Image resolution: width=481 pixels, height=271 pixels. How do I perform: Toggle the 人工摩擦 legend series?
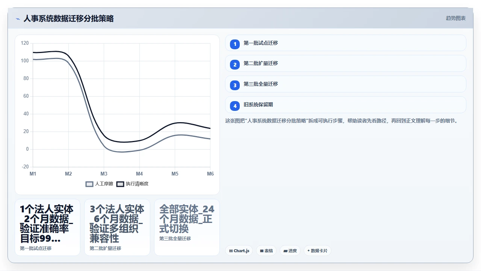pyautogui.click(x=100, y=184)
